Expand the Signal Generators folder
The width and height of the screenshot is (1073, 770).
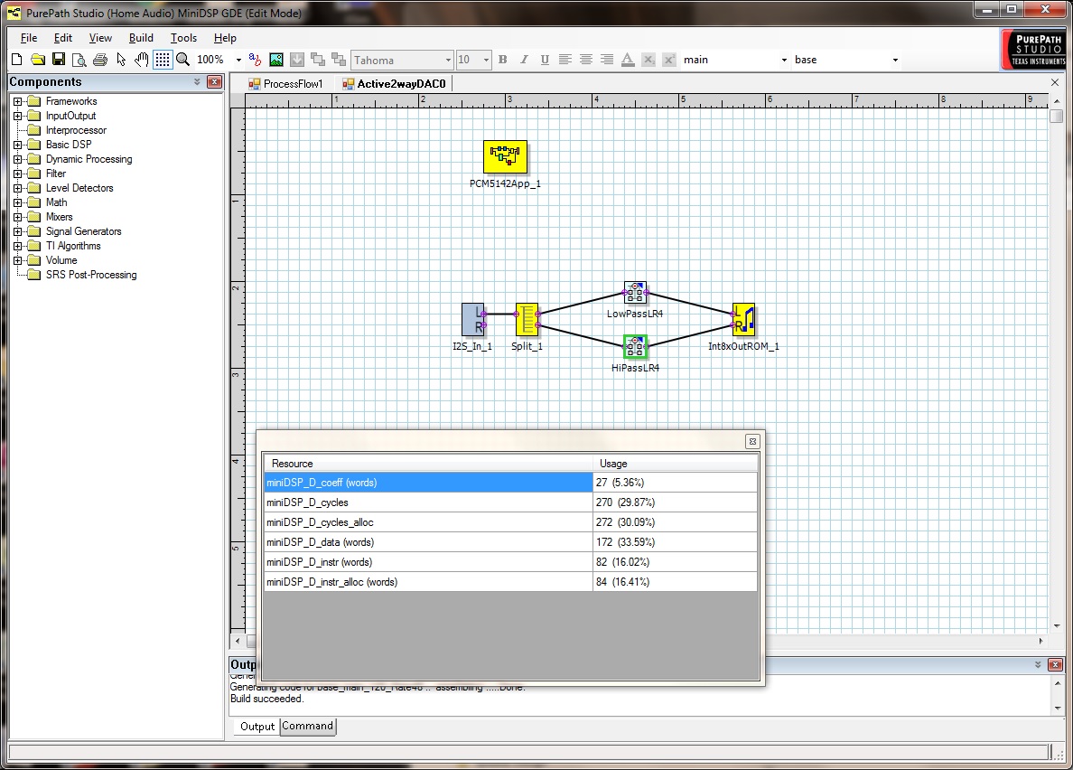point(18,231)
